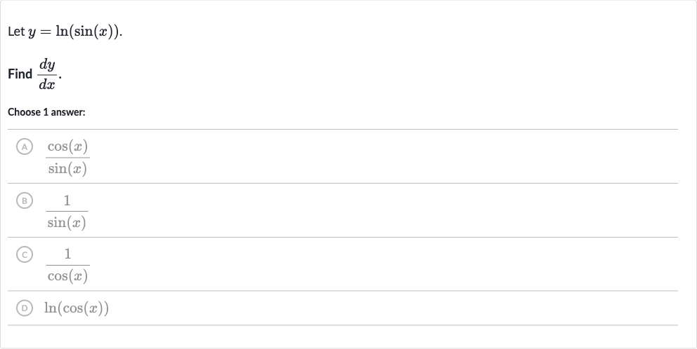Click the word "Let" in the prompt
697x349 pixels.
tap(16, 32)
